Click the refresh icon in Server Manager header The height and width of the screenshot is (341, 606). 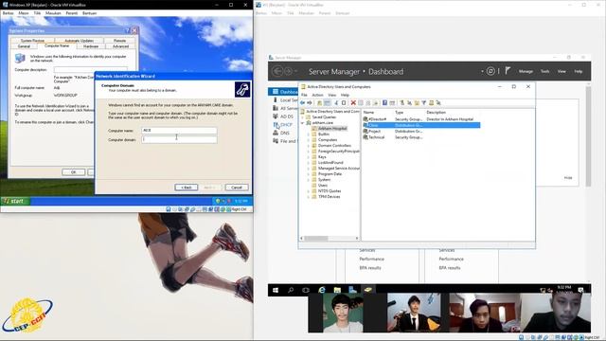pyautogui.click(x=490, y=71)
